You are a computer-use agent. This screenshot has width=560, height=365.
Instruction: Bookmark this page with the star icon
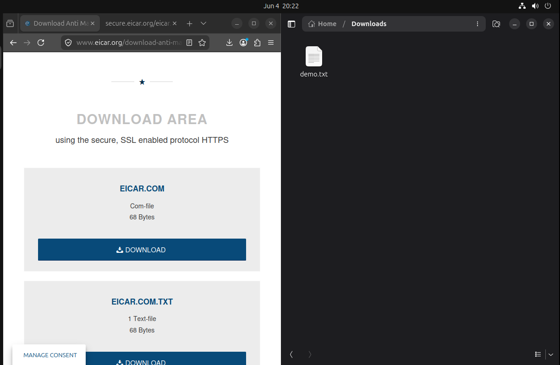click(x=202, y=43)
